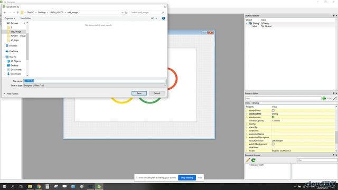The width and height of the screenshot is (338, 190).
Task: Expand toolTip property
Action: (x=247, y=124)
